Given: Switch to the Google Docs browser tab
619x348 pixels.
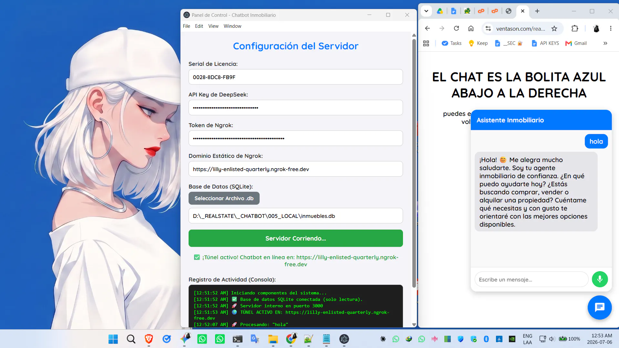Looking at the screenshot, I should coord(454,11).
